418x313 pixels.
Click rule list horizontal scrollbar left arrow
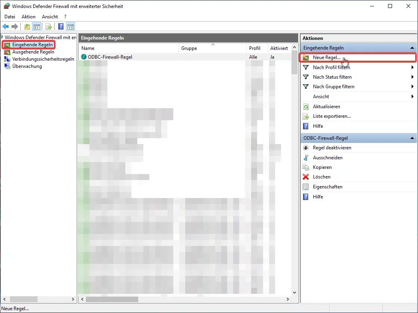pyautogui.click(x=82, y=299)
